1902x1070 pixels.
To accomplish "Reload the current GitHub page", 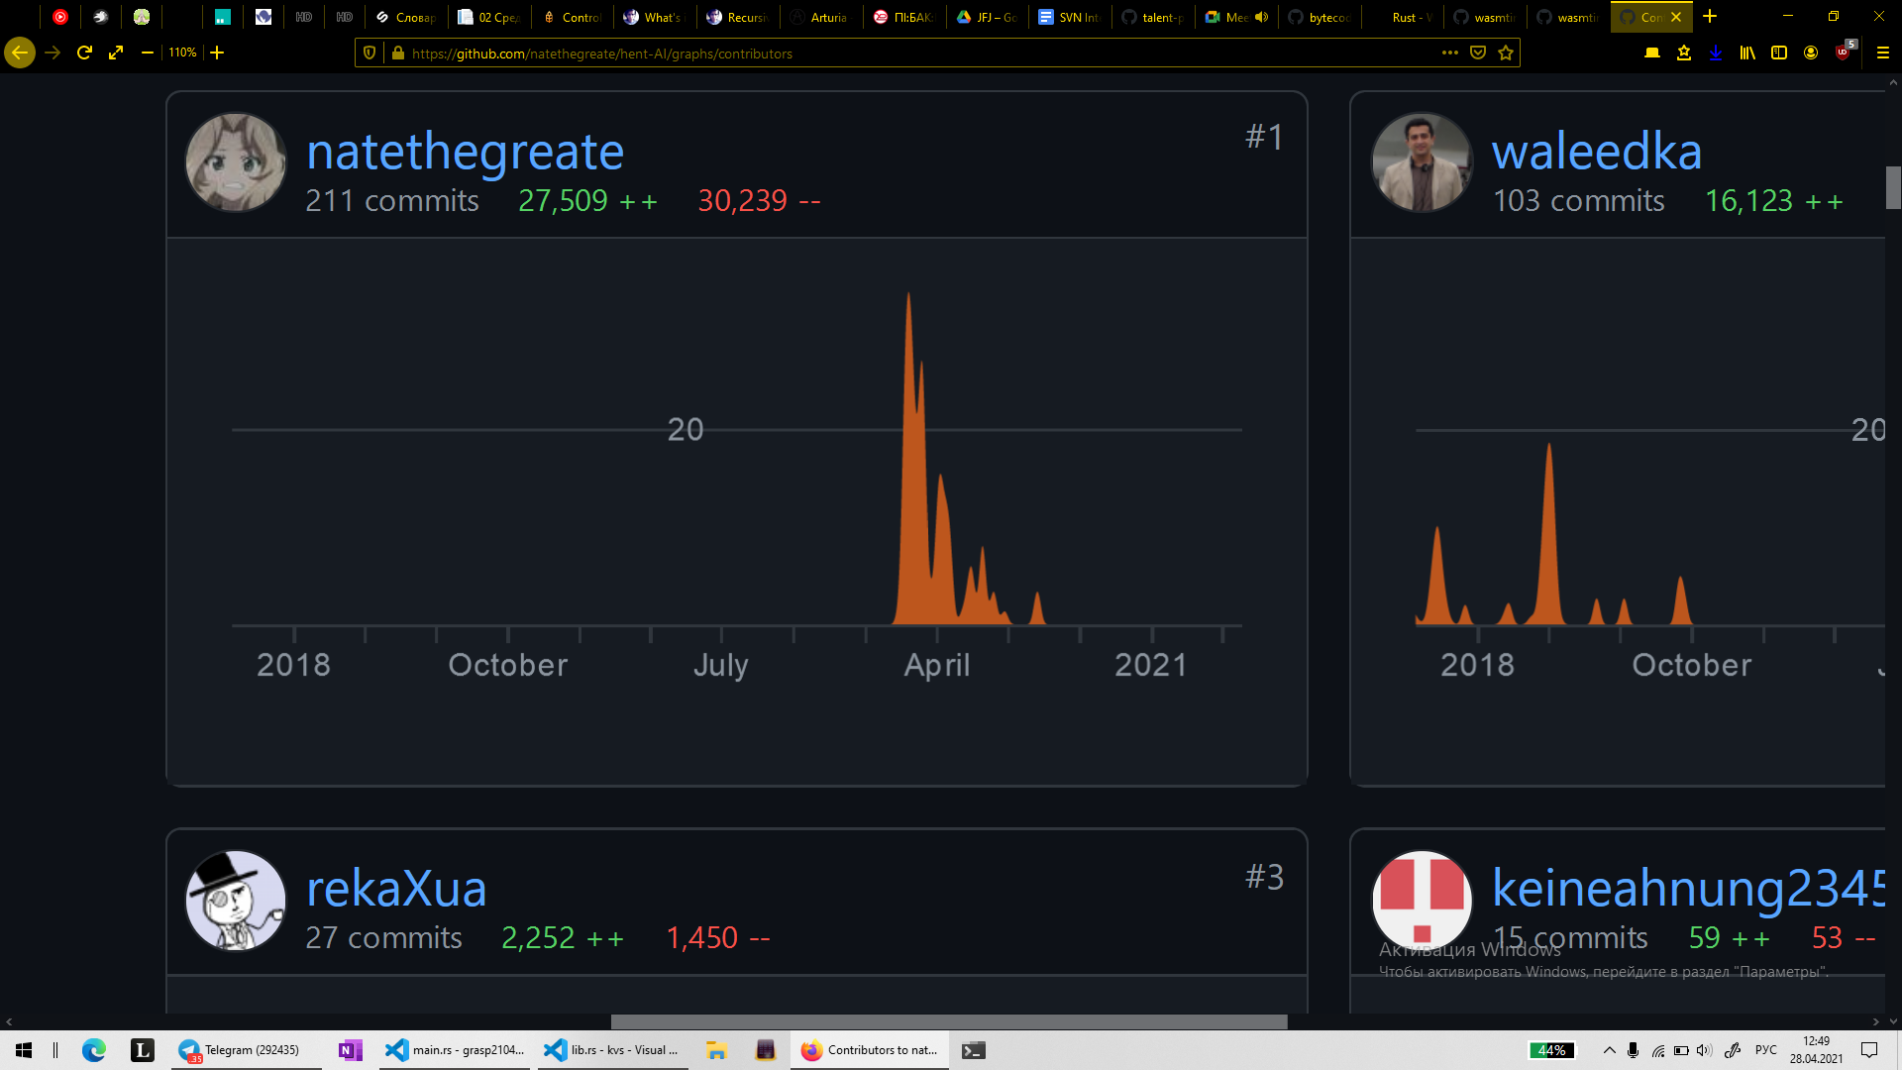I will (85, 53).
